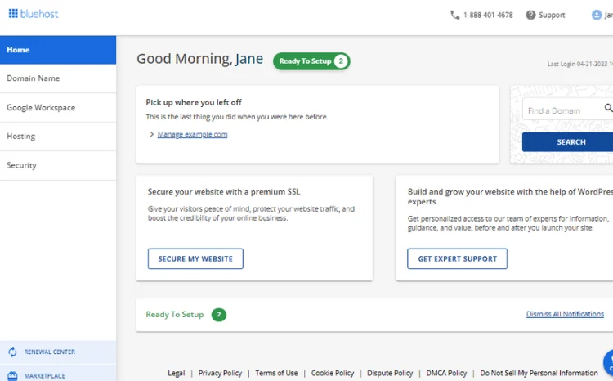The image size is (613, 381).
Task: Open the Support question mark icon
Action: [530, 15]
